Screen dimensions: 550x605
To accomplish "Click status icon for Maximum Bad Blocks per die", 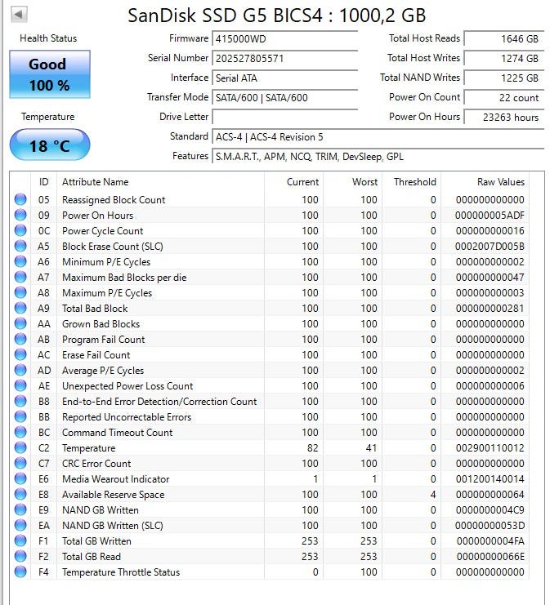I will click(20, 277).
